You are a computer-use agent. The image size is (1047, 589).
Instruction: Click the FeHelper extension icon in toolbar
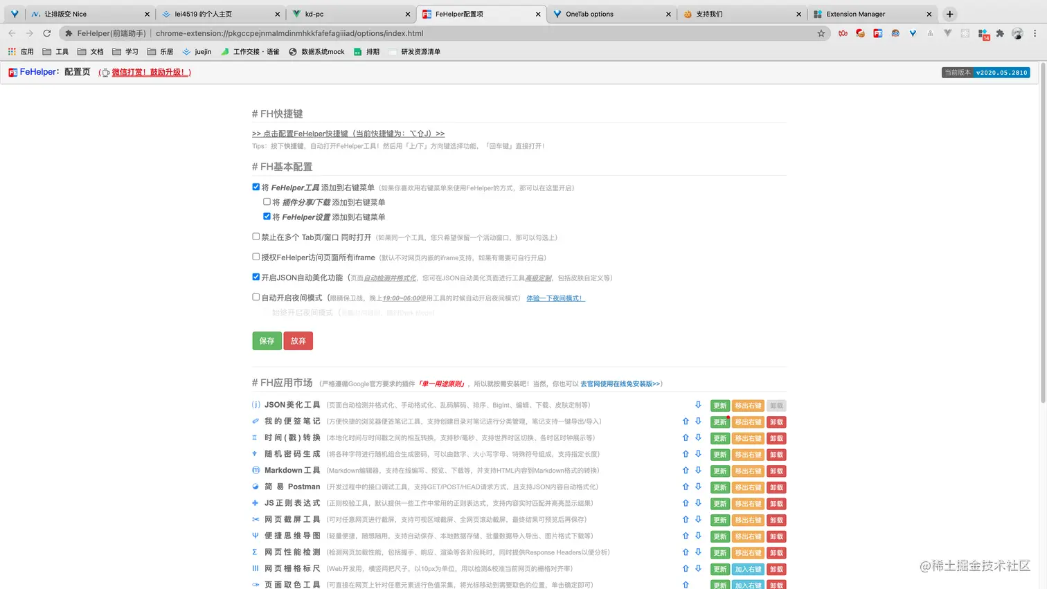(x=878, y=33)
